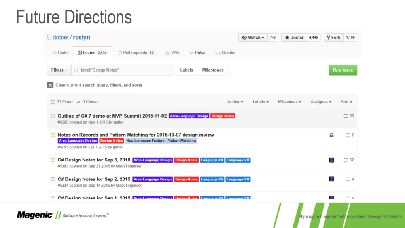Click Area-Language Design label on MVP Summit issue
Screen dimensions: 405x228
(189, 116)
